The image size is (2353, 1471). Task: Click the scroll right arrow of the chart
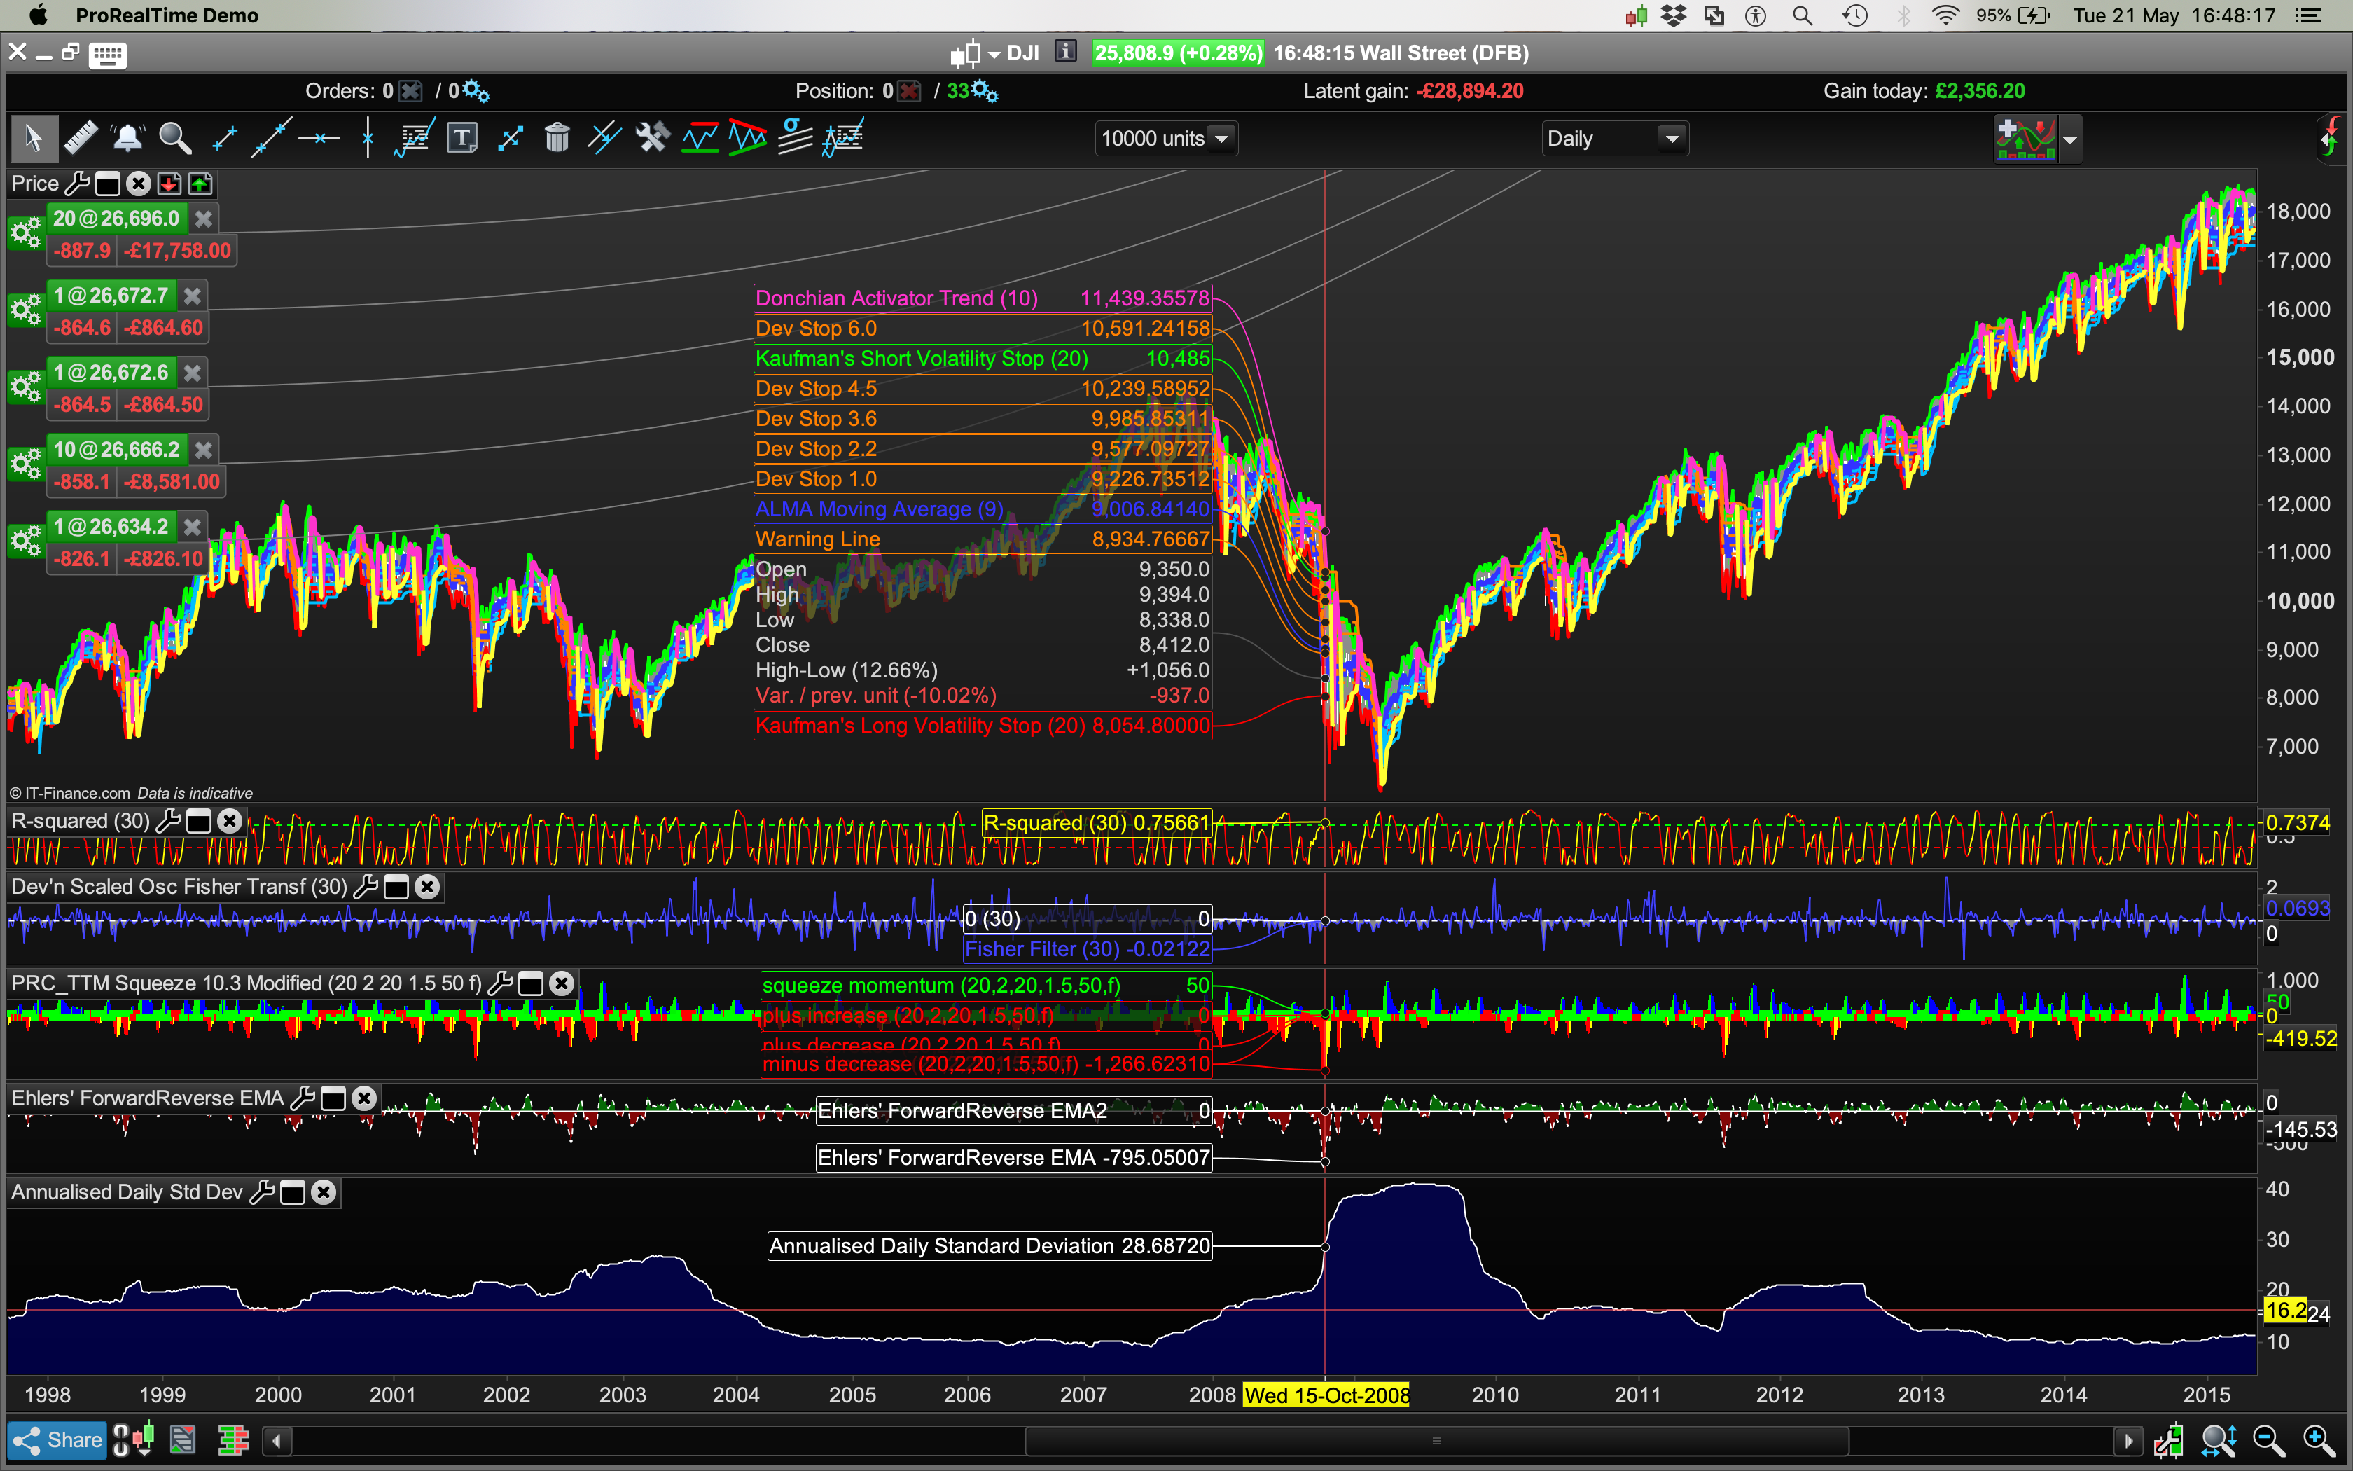(2128, 1441)
